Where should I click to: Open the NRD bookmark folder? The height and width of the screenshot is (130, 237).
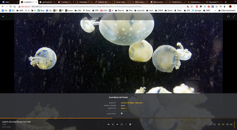(207, 10)
